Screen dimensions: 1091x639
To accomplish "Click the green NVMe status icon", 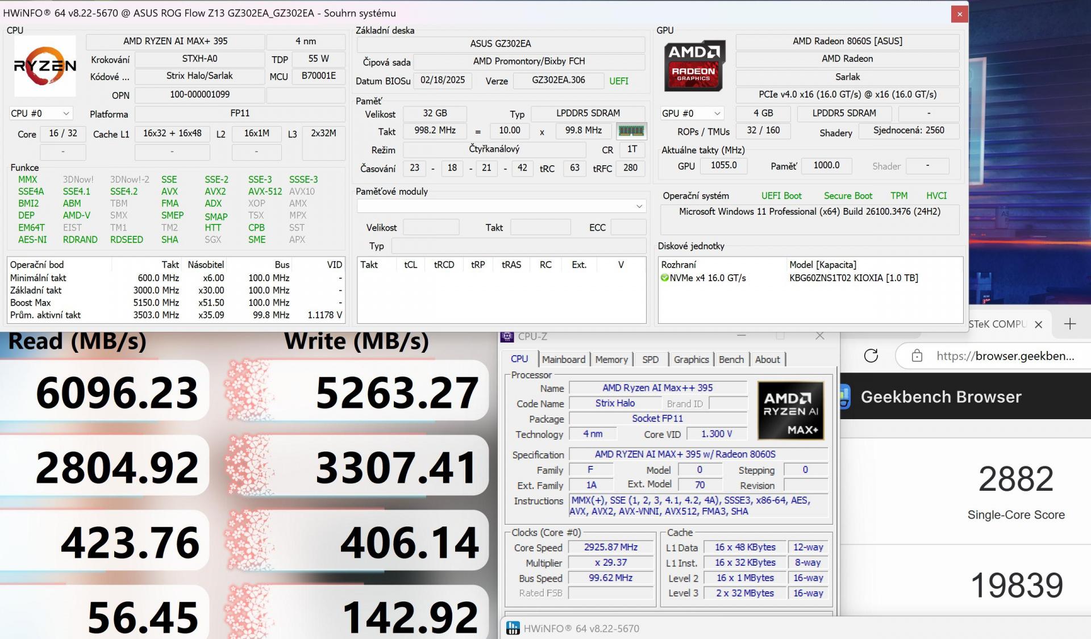I will (664, 278).
